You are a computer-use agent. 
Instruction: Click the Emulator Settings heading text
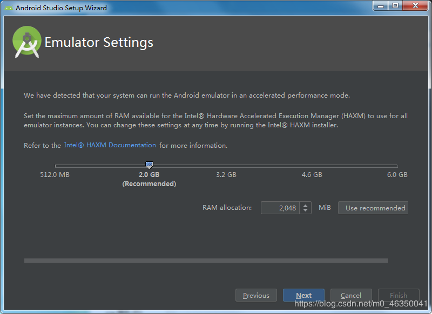[x=99, y=42]
